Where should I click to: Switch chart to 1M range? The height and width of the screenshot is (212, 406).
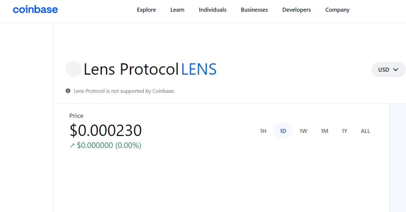pyautogui.click(x=324, y=131)
